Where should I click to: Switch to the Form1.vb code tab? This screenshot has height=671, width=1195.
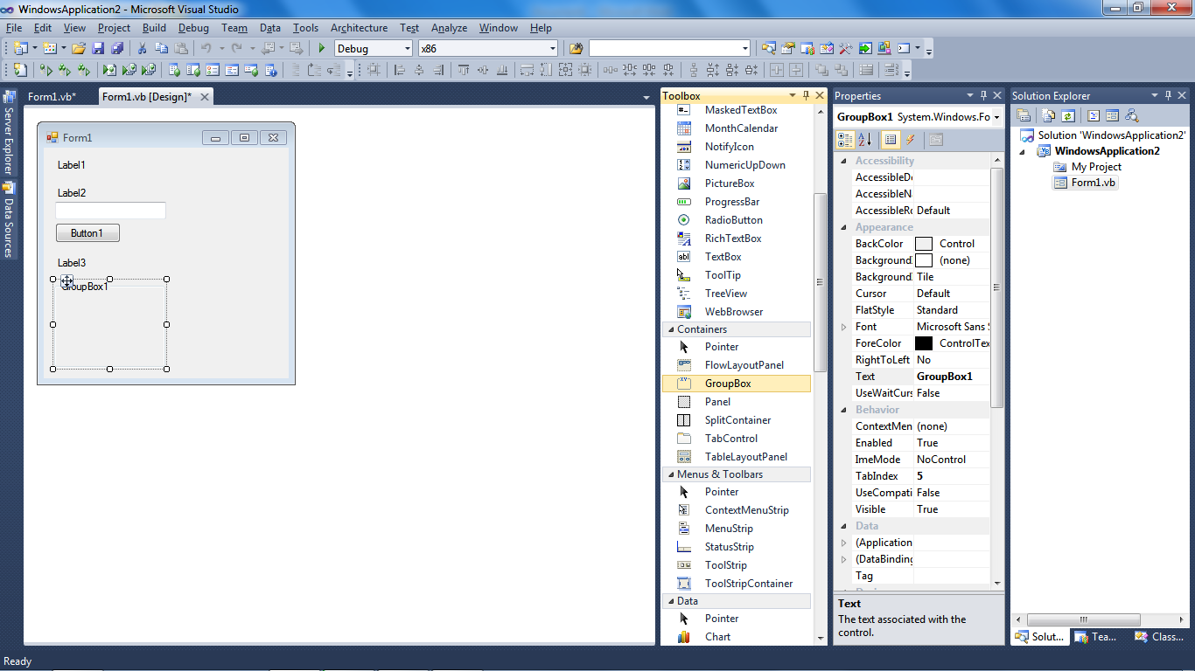54,98
